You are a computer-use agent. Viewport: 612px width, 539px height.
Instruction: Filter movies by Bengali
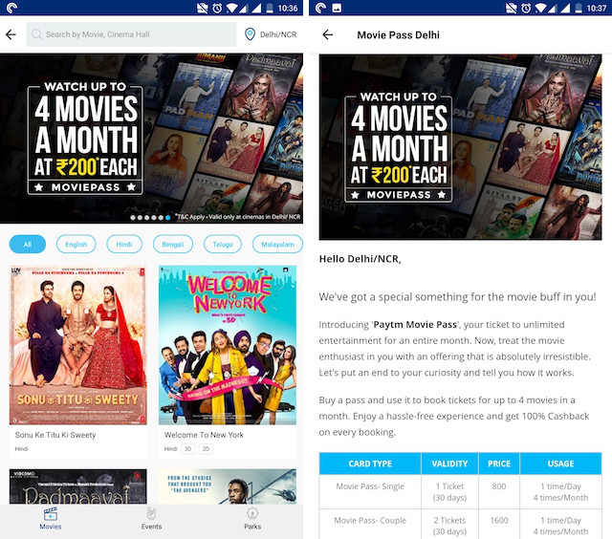tap(172, 245)
